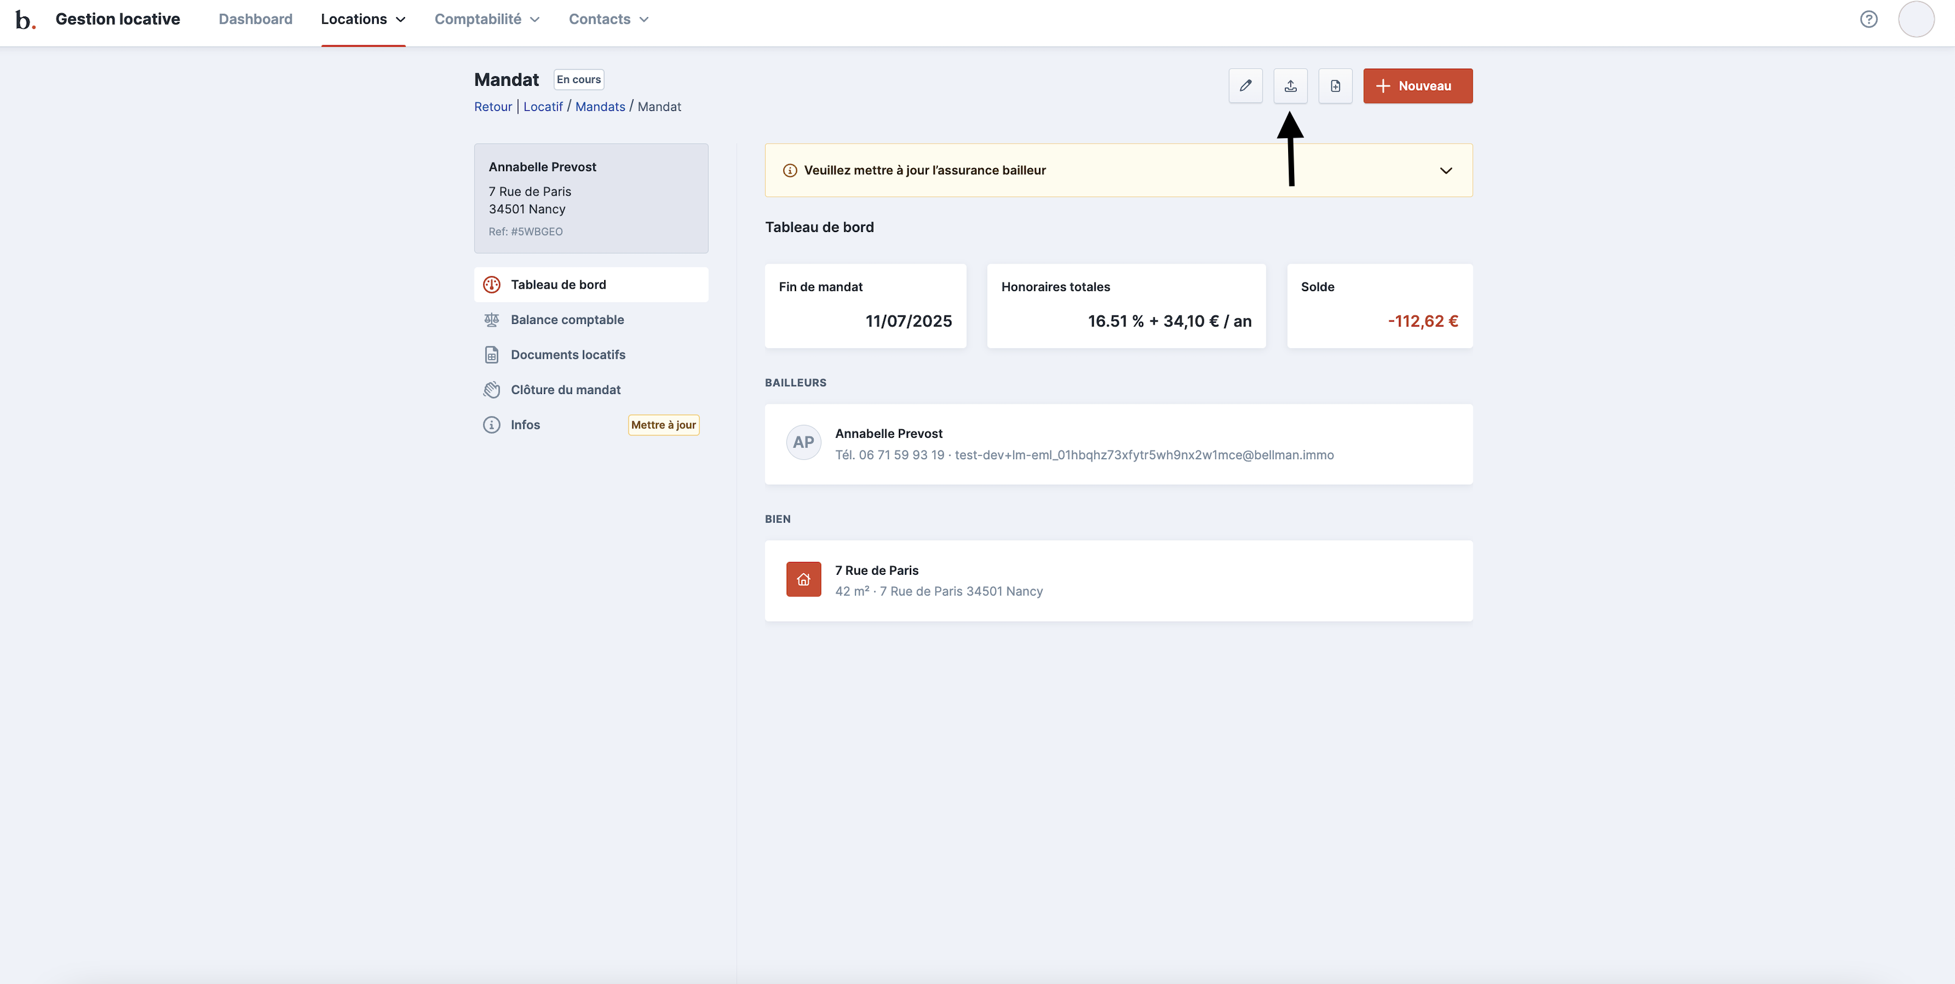Image resolution: width=1955 pixels, height=984 pixels.
Task: Click the Retour breadcrumb link
Action: pyautogui.click(x=493, y=106)
